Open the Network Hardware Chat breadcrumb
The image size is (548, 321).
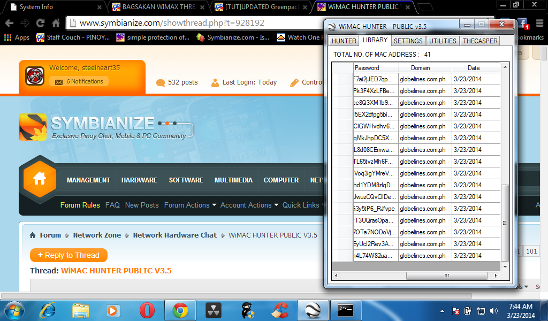[x=175, y=235]
